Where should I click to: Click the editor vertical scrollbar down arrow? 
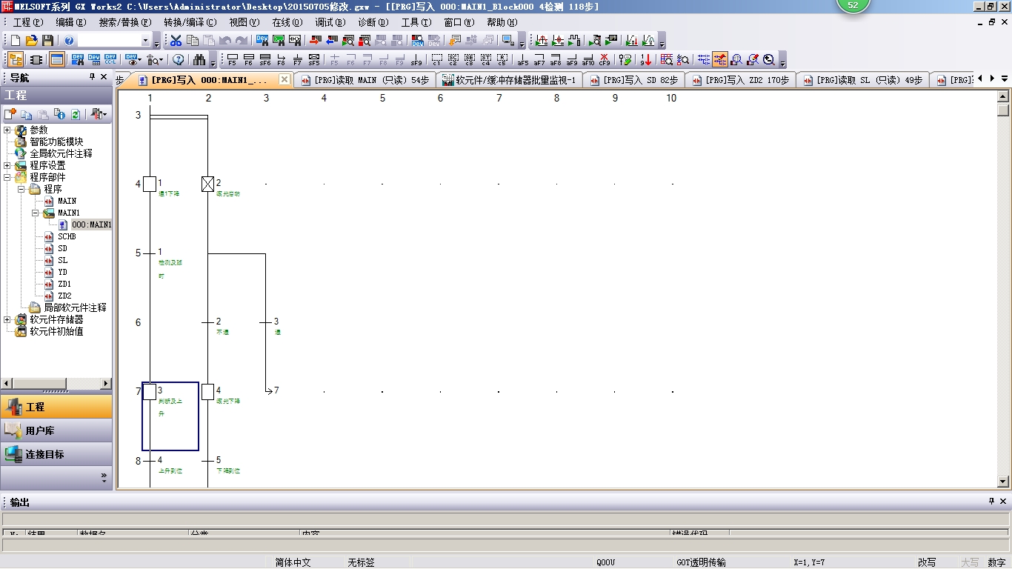(x=1003, y=482)
